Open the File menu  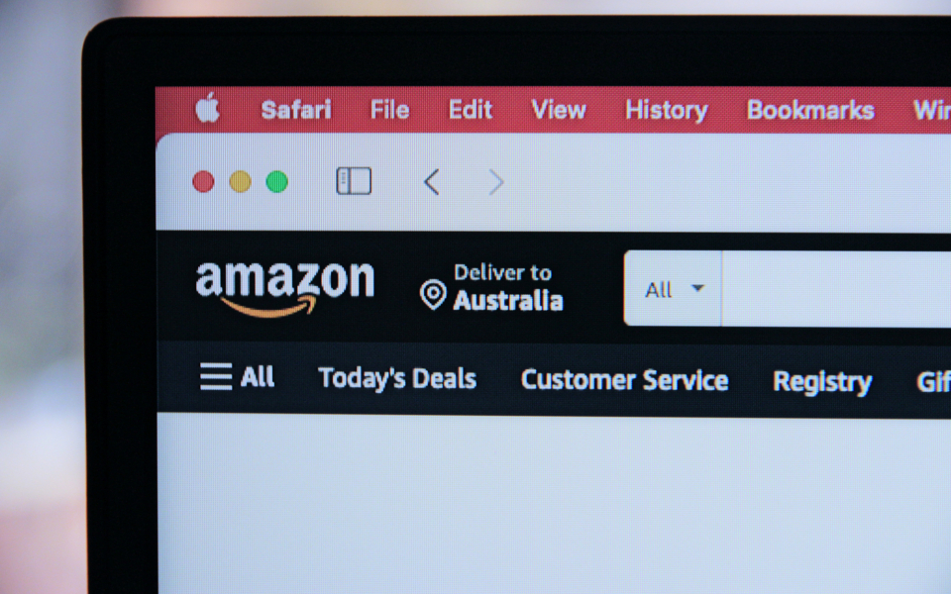pos(390,110)
